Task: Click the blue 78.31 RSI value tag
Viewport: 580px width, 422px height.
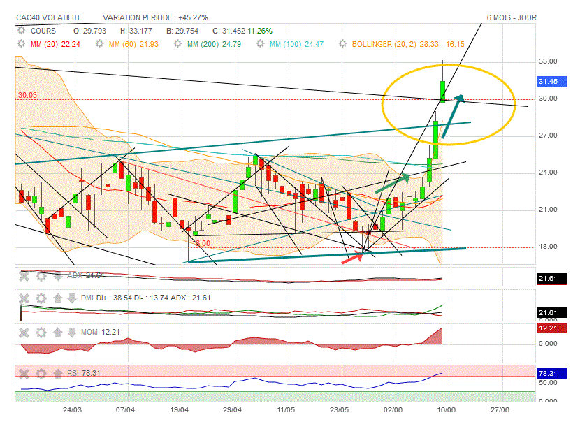Action: pyautogui.click(x=551, y=374)
